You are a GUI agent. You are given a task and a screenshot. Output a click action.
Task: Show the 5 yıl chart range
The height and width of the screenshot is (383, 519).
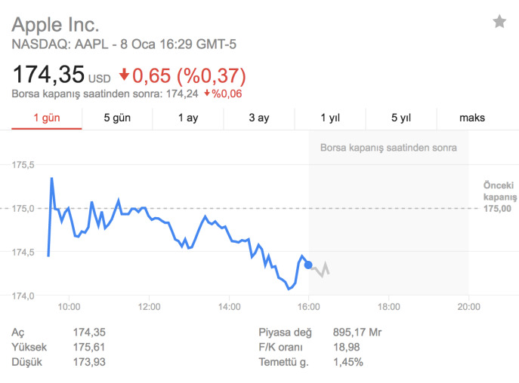click(x=401, y=118)
